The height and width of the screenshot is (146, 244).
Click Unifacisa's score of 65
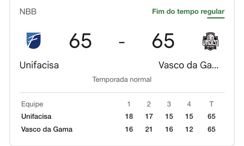point(80,41)
